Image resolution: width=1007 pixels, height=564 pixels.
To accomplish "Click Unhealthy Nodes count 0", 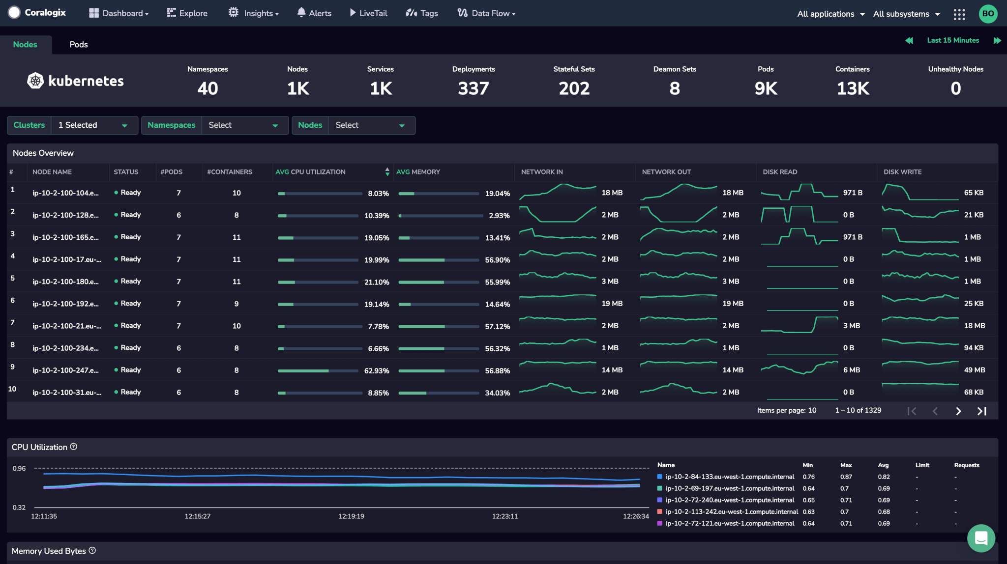I will 955,88.
